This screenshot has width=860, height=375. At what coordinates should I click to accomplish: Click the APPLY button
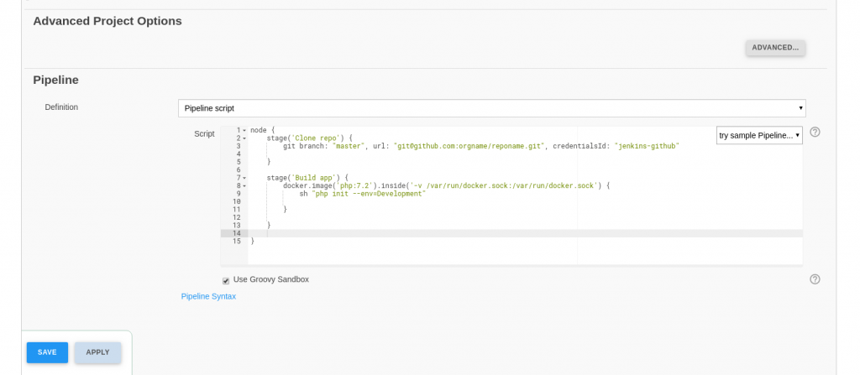pos(97,352)
